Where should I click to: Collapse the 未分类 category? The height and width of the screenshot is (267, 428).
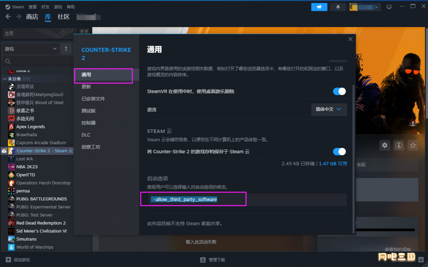(4, 79)
